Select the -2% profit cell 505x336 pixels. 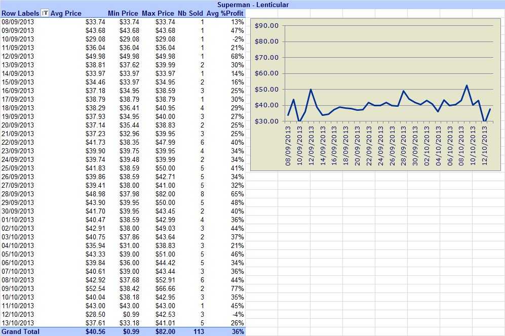(238, 39)
